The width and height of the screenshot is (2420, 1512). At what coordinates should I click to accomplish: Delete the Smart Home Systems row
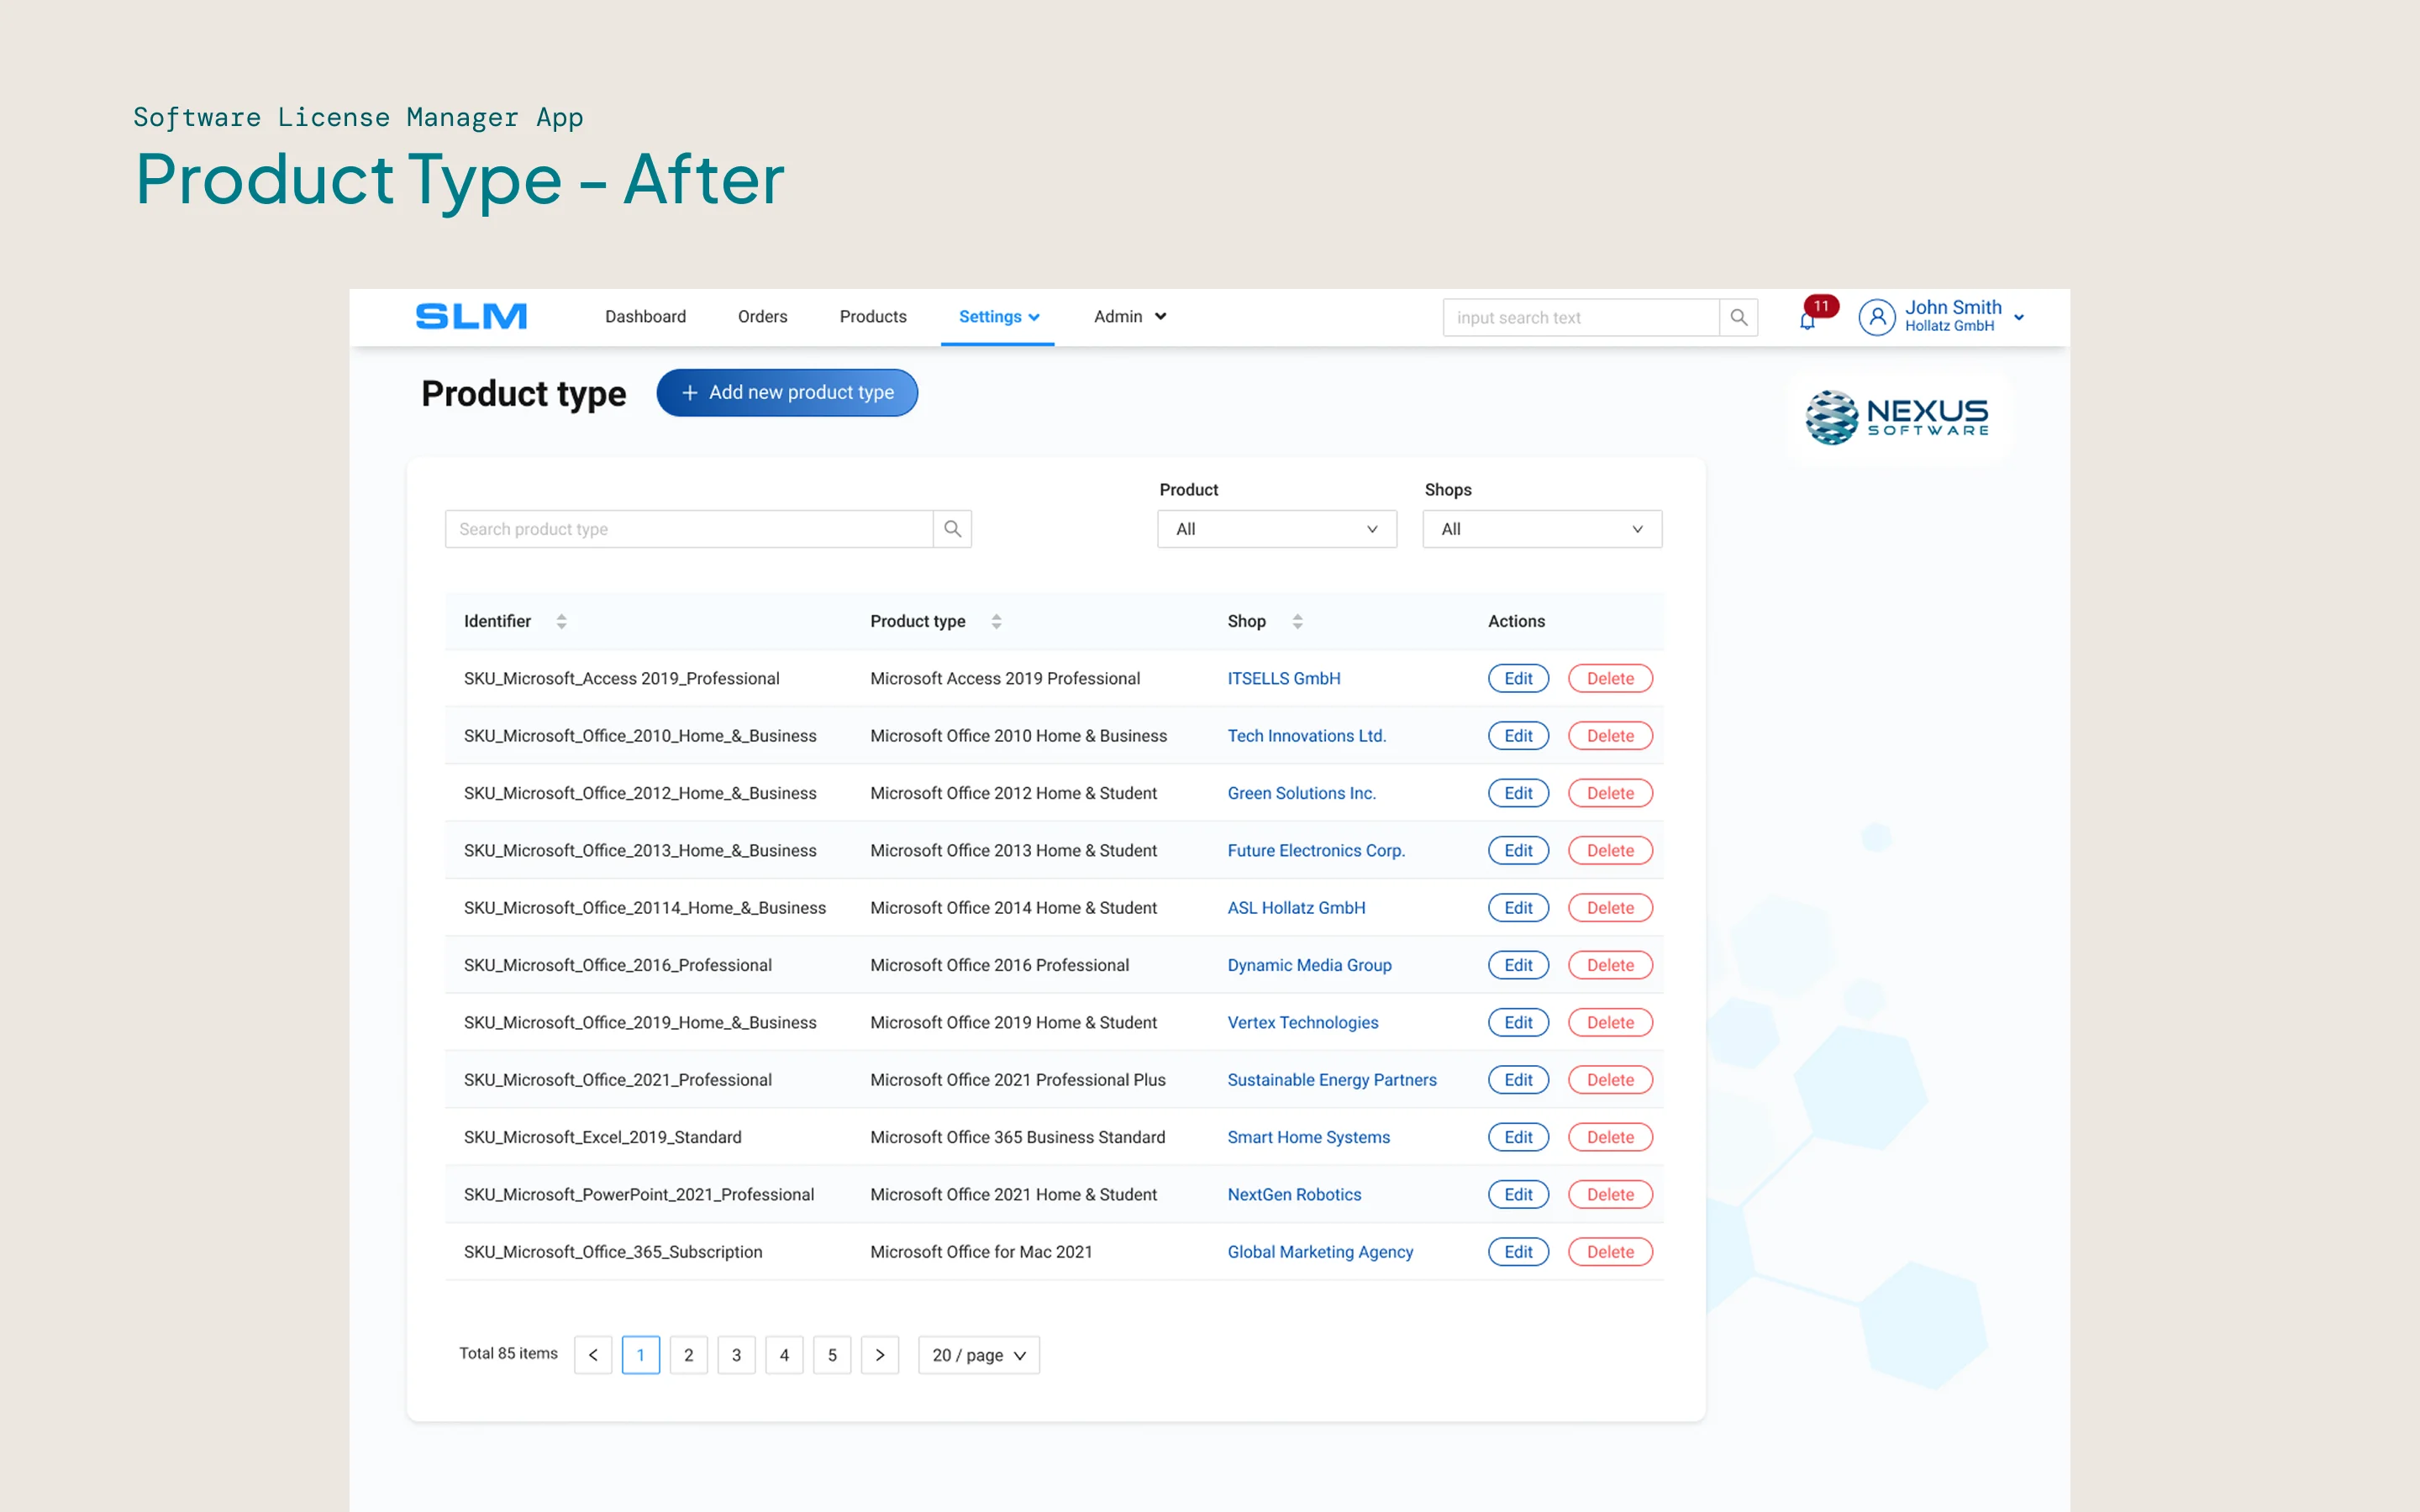tap(1610, 1137)
